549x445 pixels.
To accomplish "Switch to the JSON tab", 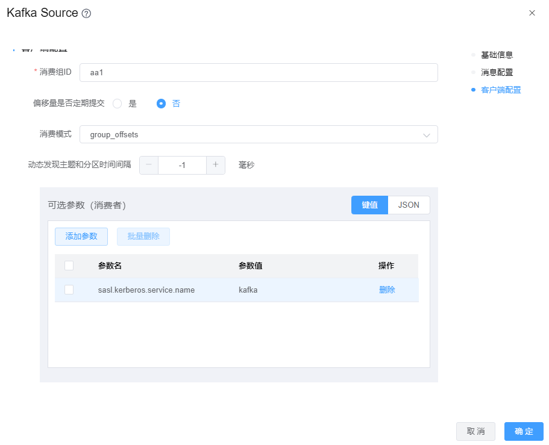I will (x=409, y=205).
